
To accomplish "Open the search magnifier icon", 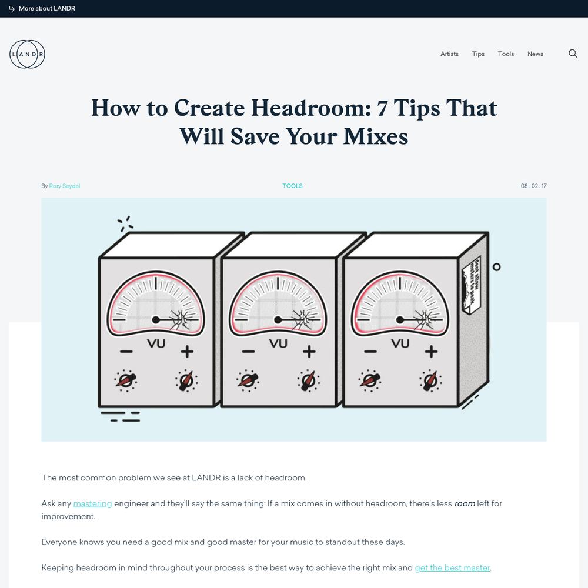I will tap(573, 54).
